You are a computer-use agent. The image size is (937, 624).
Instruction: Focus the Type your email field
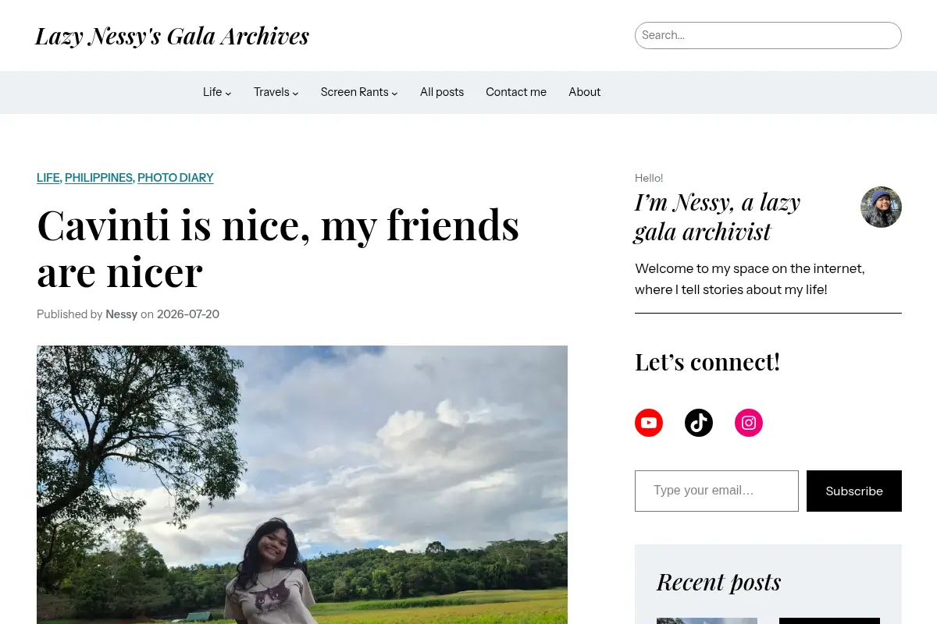[717, 491]
